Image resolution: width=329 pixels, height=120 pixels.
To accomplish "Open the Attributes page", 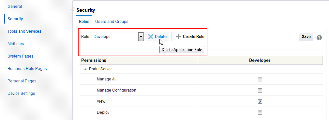I will 16,44.
